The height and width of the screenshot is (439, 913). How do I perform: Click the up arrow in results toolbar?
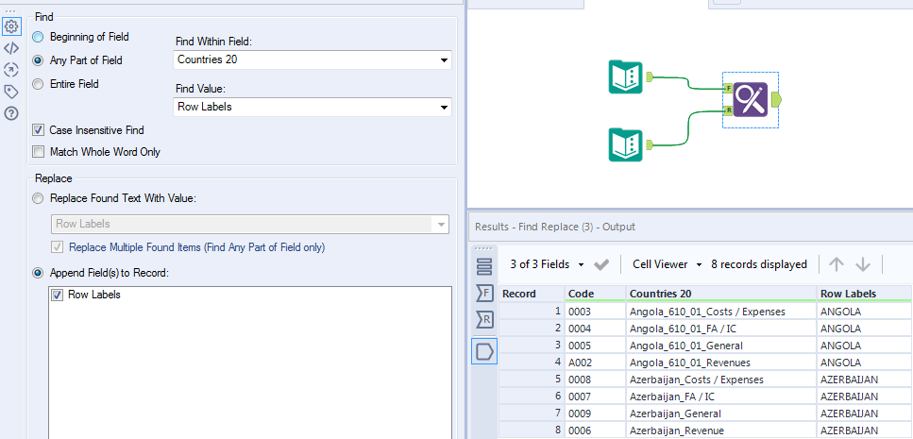[x=837, y=265]
